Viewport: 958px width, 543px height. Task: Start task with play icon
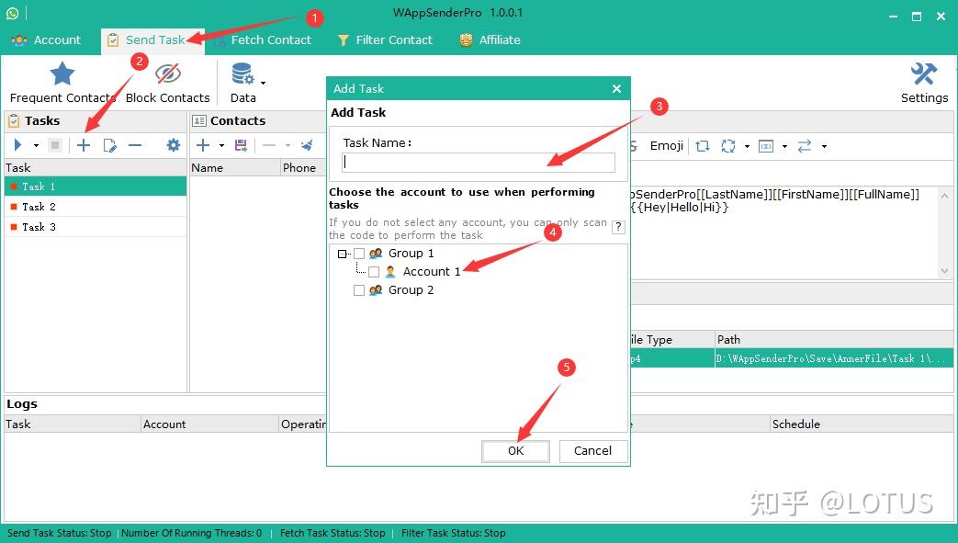tap(17, 145)
